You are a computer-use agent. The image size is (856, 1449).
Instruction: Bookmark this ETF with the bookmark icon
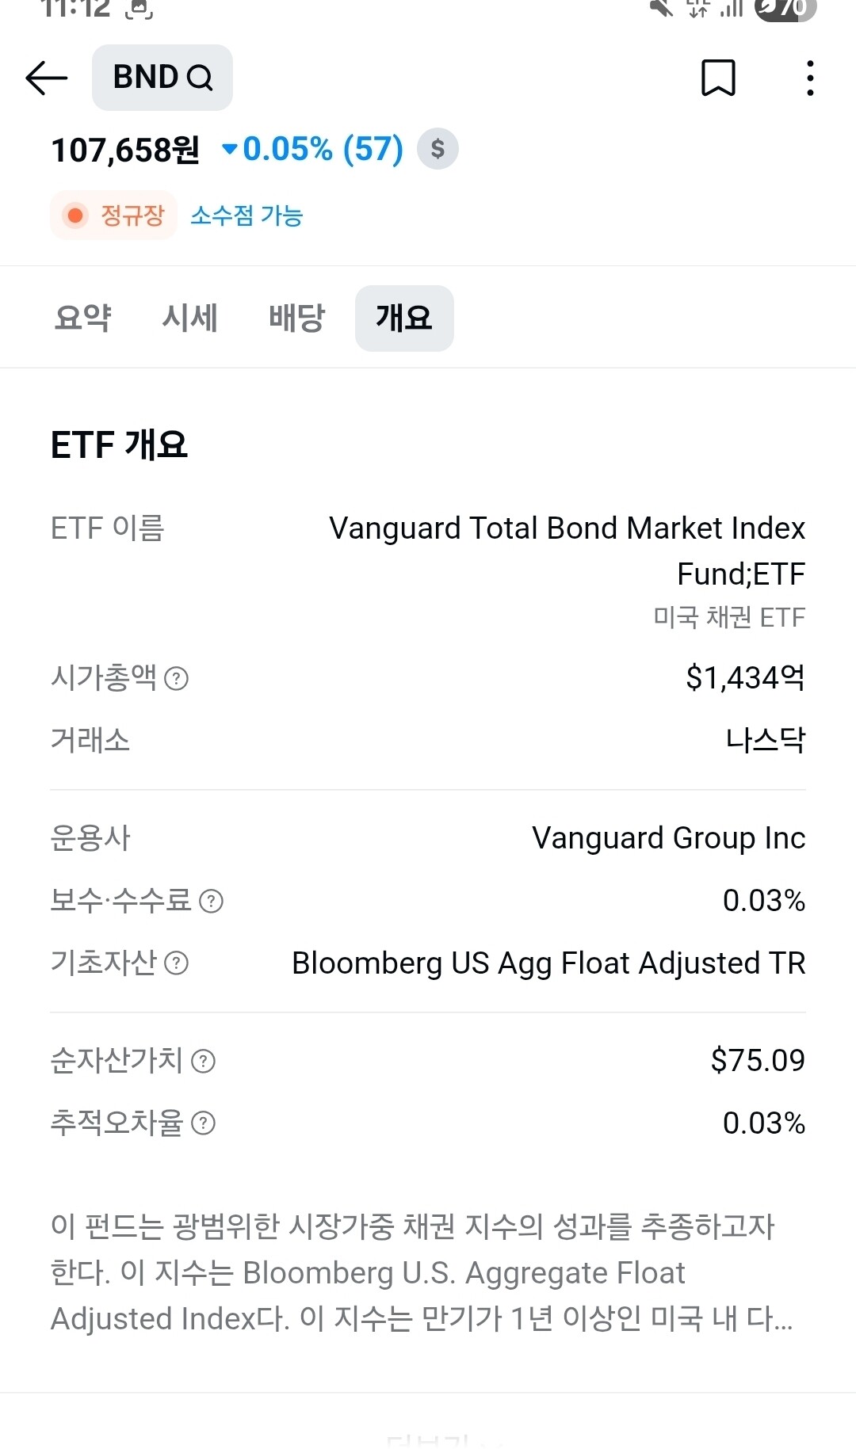tap(718, 78)
